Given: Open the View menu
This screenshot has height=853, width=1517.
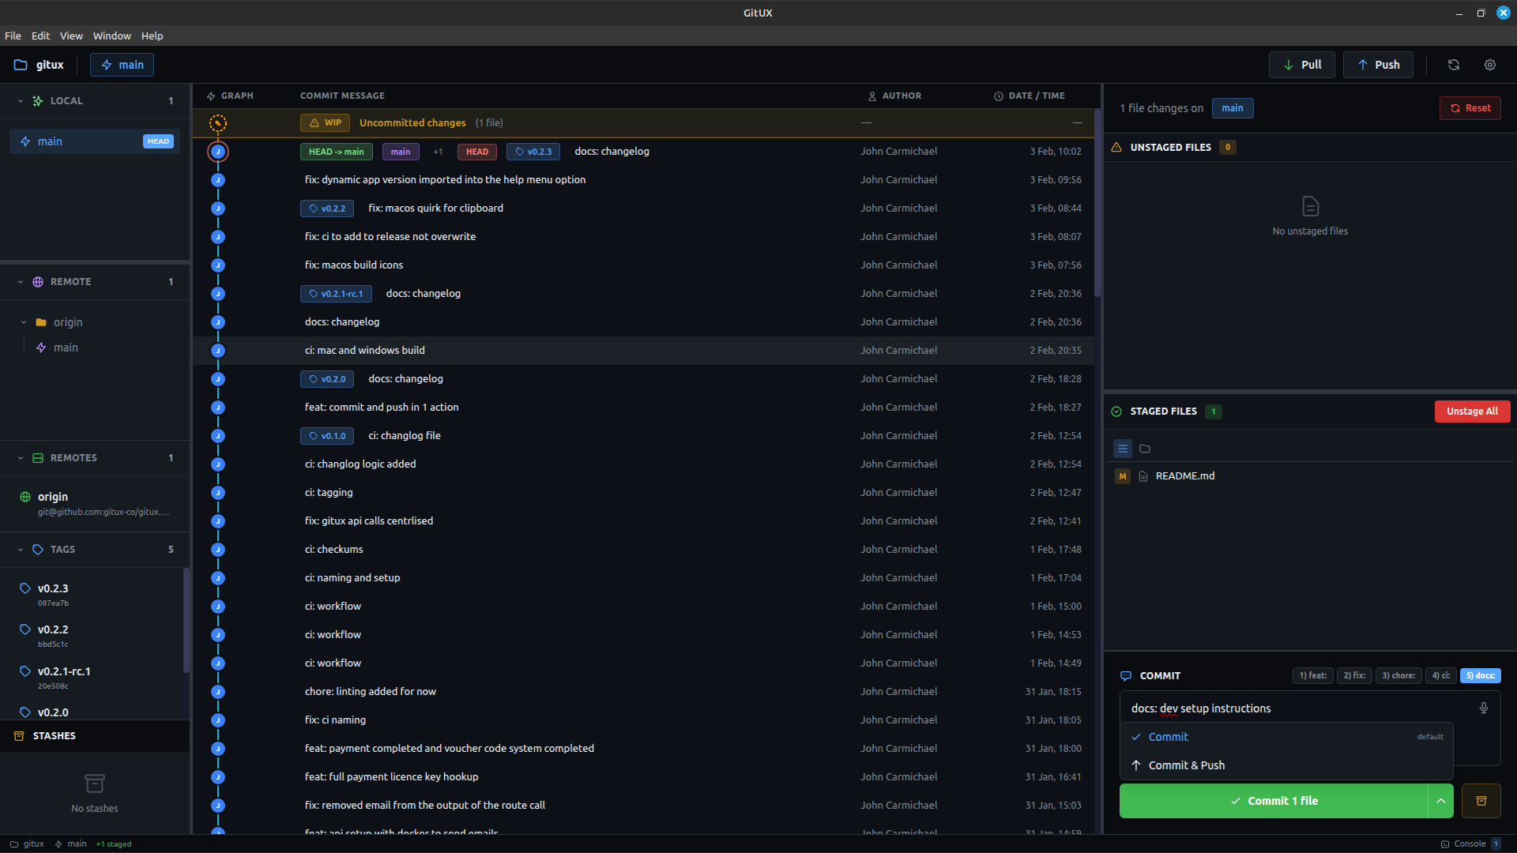Looking at the screenshot, I should pyautogui.click(x=70, y=36).
